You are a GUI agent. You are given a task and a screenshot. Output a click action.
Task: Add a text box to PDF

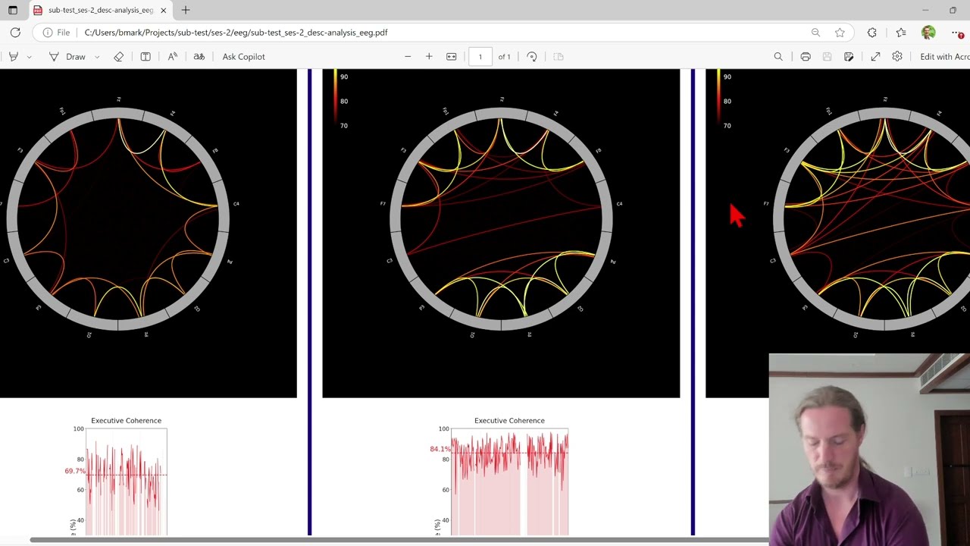[x=145, y=57]
